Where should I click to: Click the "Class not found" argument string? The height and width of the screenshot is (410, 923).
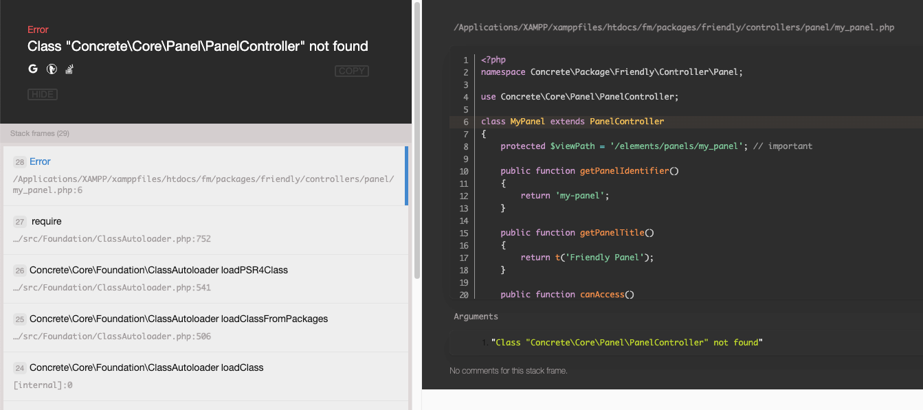point(628,342)
